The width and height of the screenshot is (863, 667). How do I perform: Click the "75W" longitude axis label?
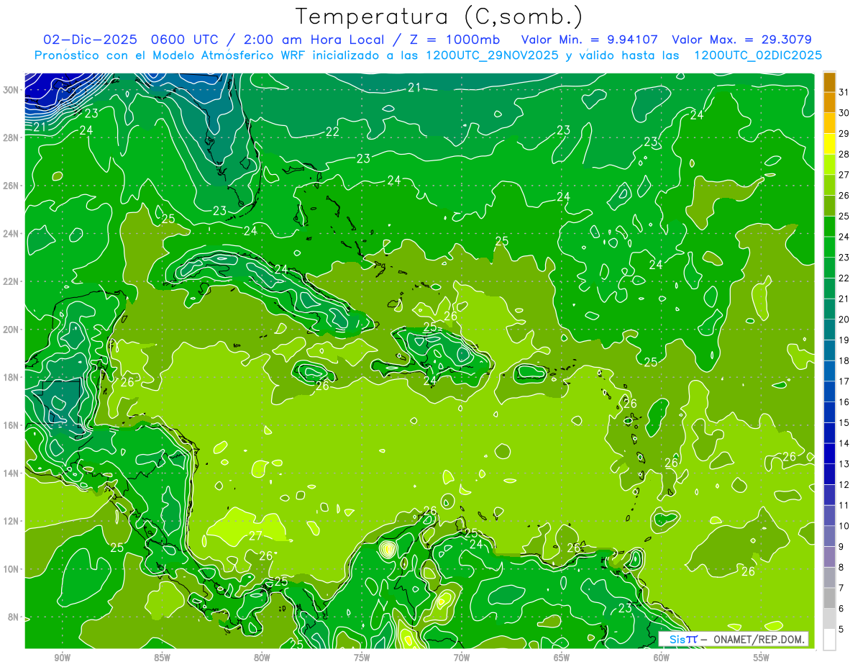(x=362, y=658)
